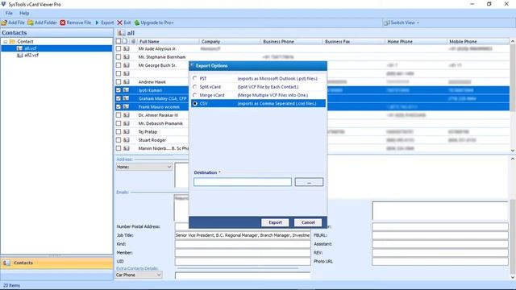
Task: Sort by the Full Name column header
Action: 169,41
